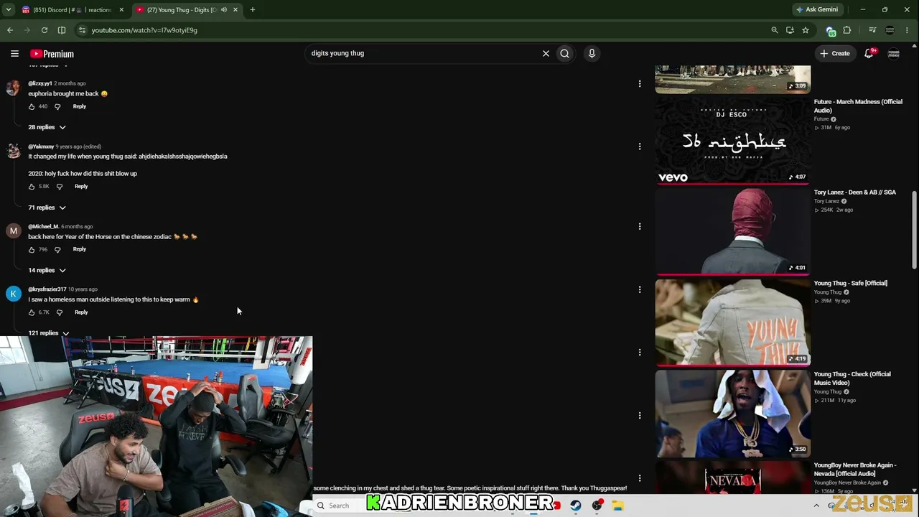Open YoungBoy Never Broke Again - Nevada title
This screenshot has width=919, height=517.
point(855,470)
